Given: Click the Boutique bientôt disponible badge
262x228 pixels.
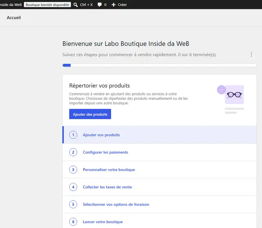Looking at the screenshot, I should (x=47, y=5).
